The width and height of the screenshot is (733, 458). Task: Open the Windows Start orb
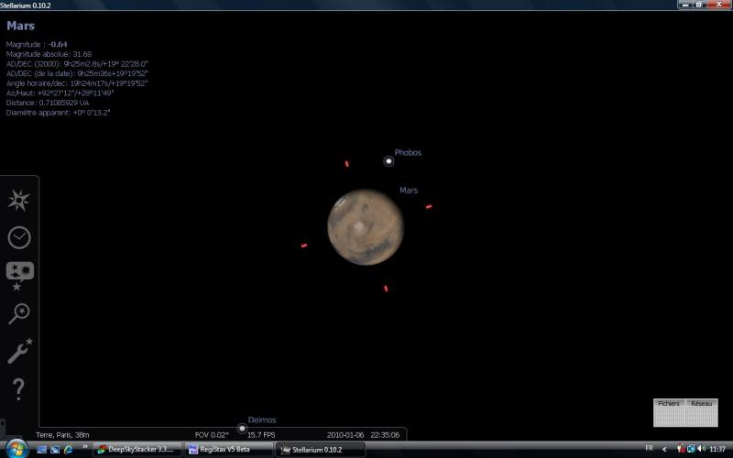coord(16,449)
